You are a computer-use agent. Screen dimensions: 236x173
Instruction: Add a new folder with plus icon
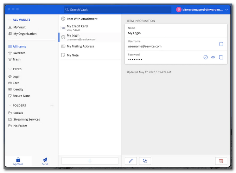pyautogui.click(x=52, y=105)
